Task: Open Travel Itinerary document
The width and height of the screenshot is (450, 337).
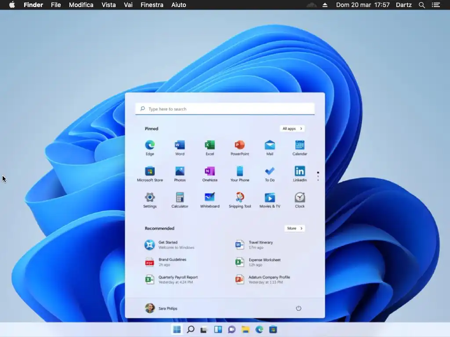Action: pos(254,245)
